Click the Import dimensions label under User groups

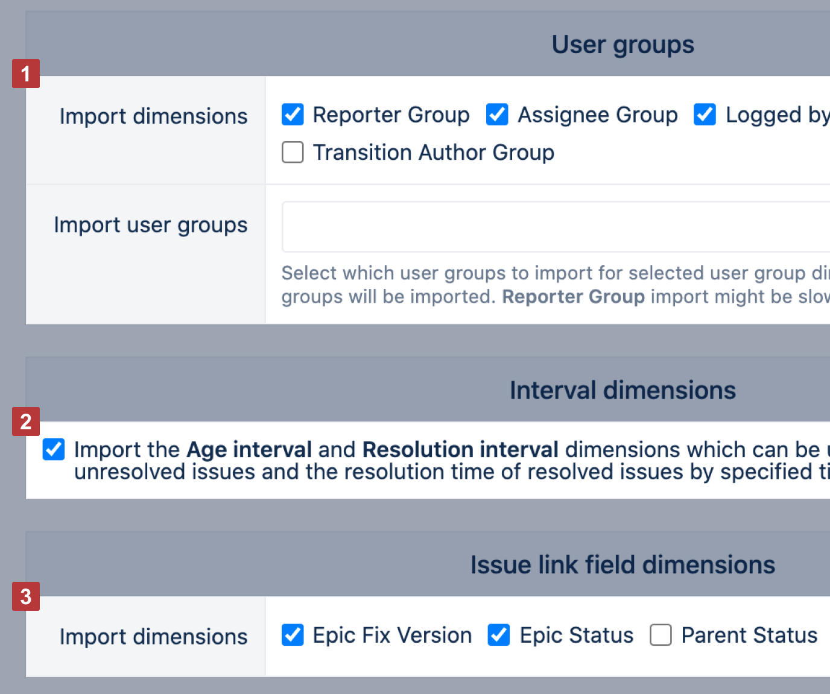(x=153, y=116)
